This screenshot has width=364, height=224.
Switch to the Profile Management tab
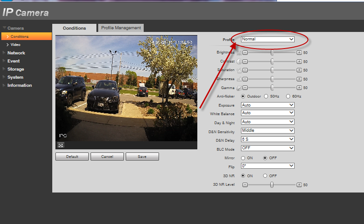[x=121, y=28]
